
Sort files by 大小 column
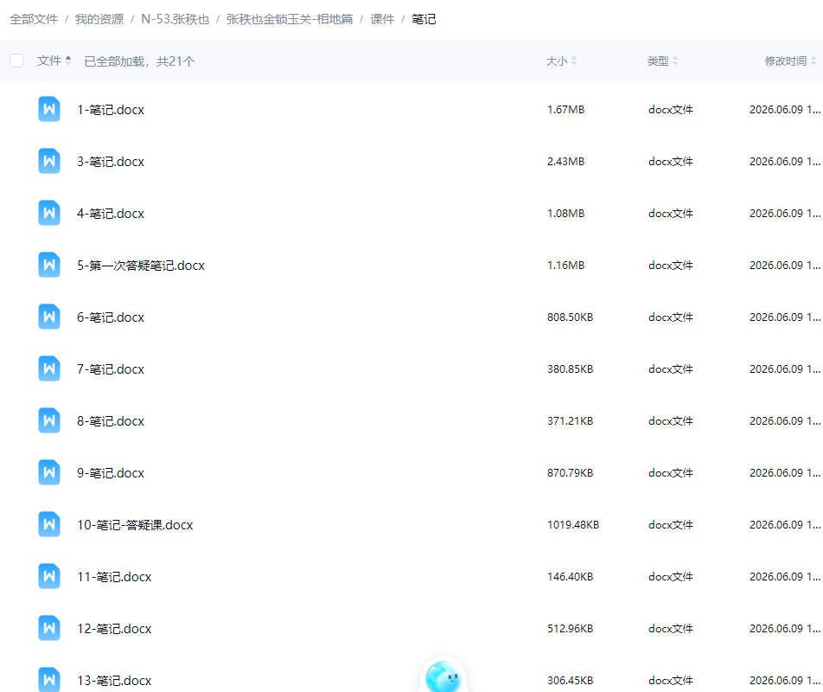(x=561, y=61)
